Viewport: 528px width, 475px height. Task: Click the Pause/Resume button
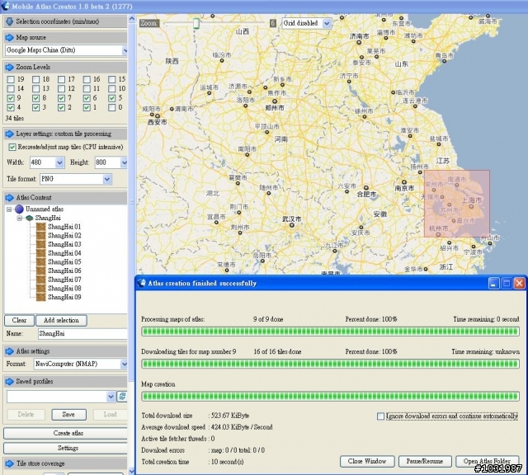(425, 461)
